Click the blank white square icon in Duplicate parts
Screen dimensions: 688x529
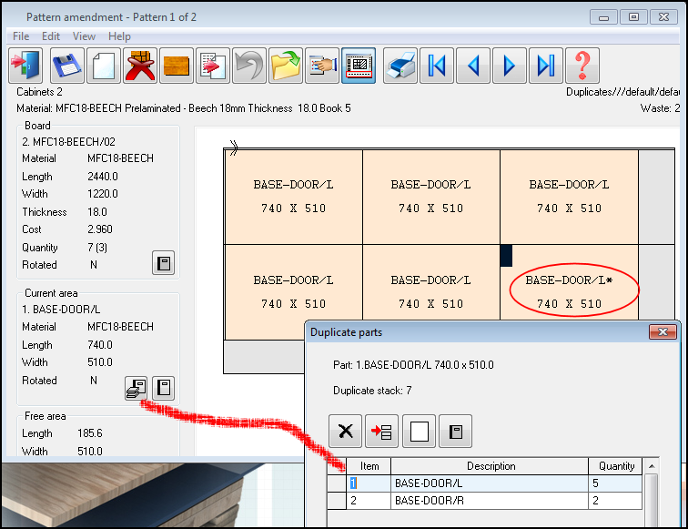tap(419, 431)
